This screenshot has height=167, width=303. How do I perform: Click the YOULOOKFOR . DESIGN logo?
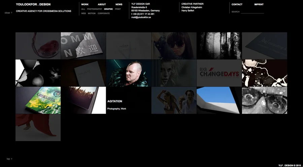(33, 4)
